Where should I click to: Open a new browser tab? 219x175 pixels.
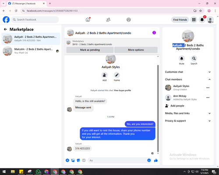point(50,3)
